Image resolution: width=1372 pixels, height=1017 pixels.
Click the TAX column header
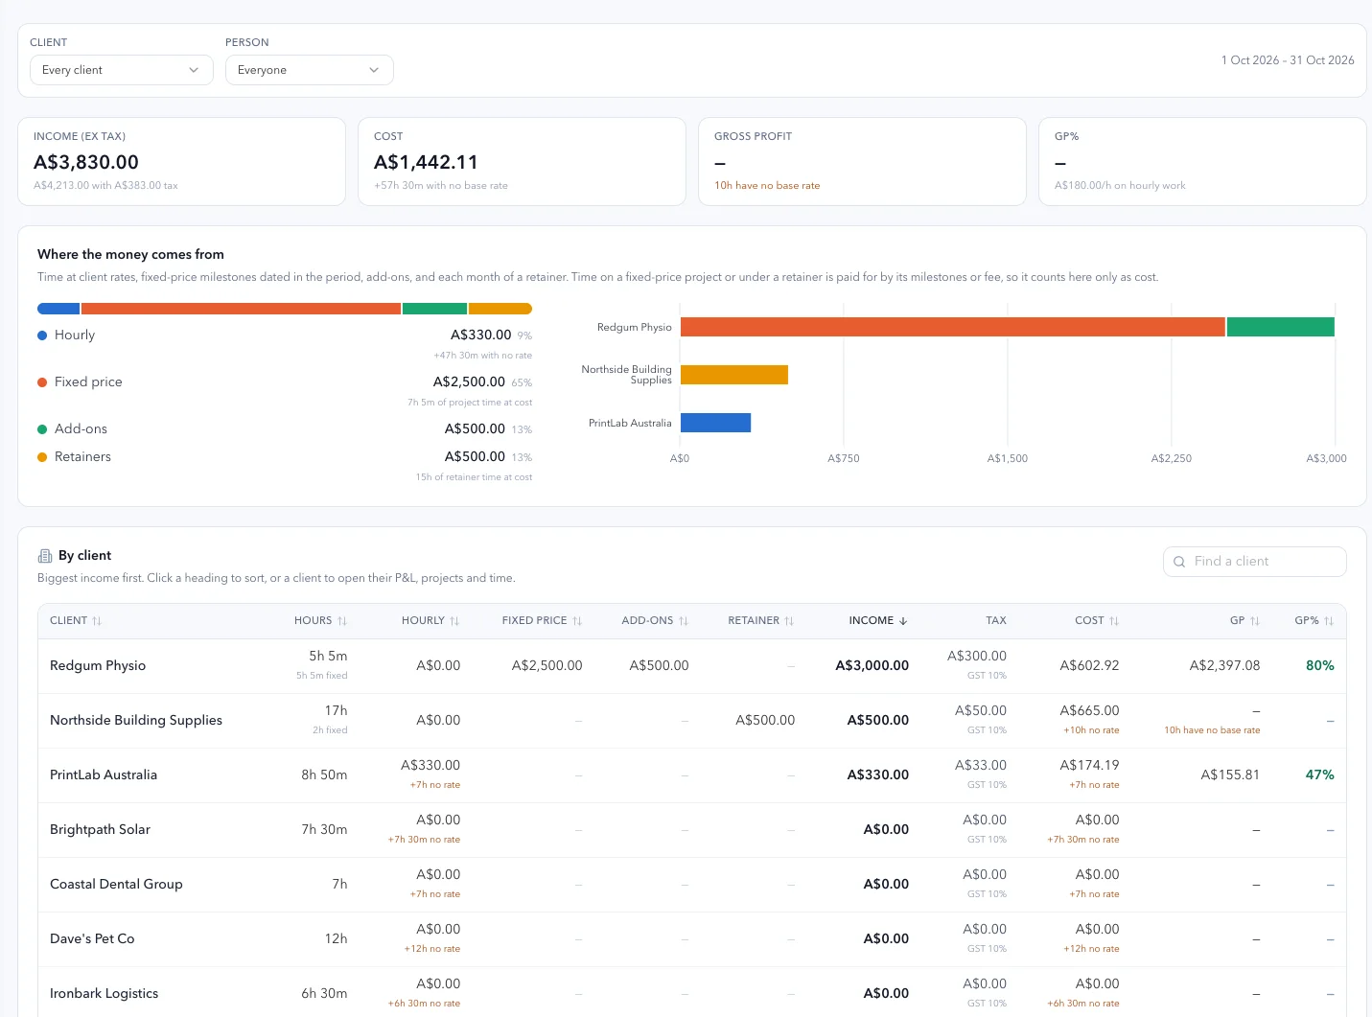(996, 621)
